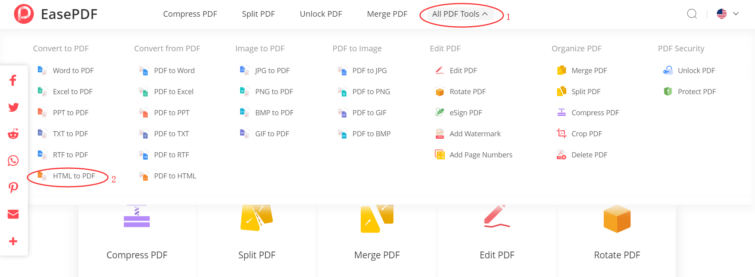Viewport: 755px width, 277px height.
Task: Share page via email envelope icon
Action: coord(13,215)
